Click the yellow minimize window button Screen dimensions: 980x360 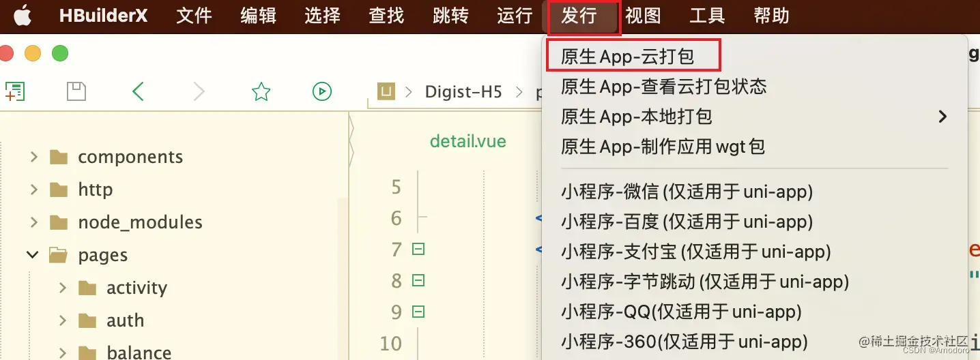tap(32, 53)
